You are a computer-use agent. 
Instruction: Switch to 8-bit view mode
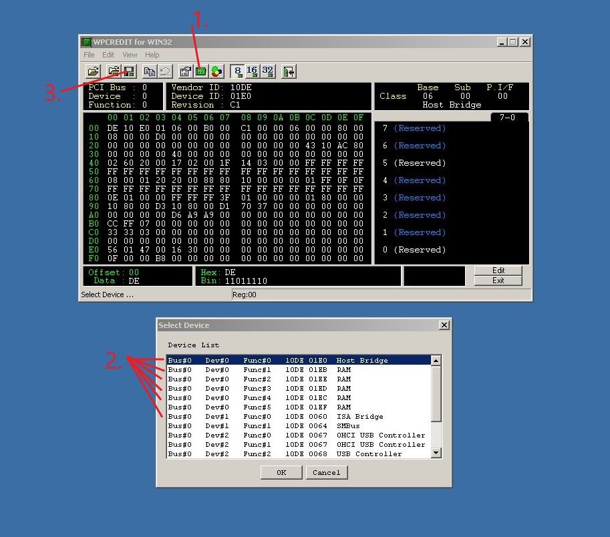click(237, 71)
